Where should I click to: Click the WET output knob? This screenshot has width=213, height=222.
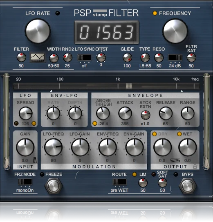[x=188, y=147]
